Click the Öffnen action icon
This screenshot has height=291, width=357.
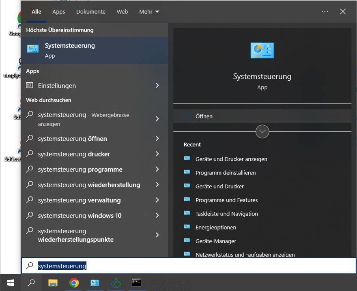coord(187,116)
